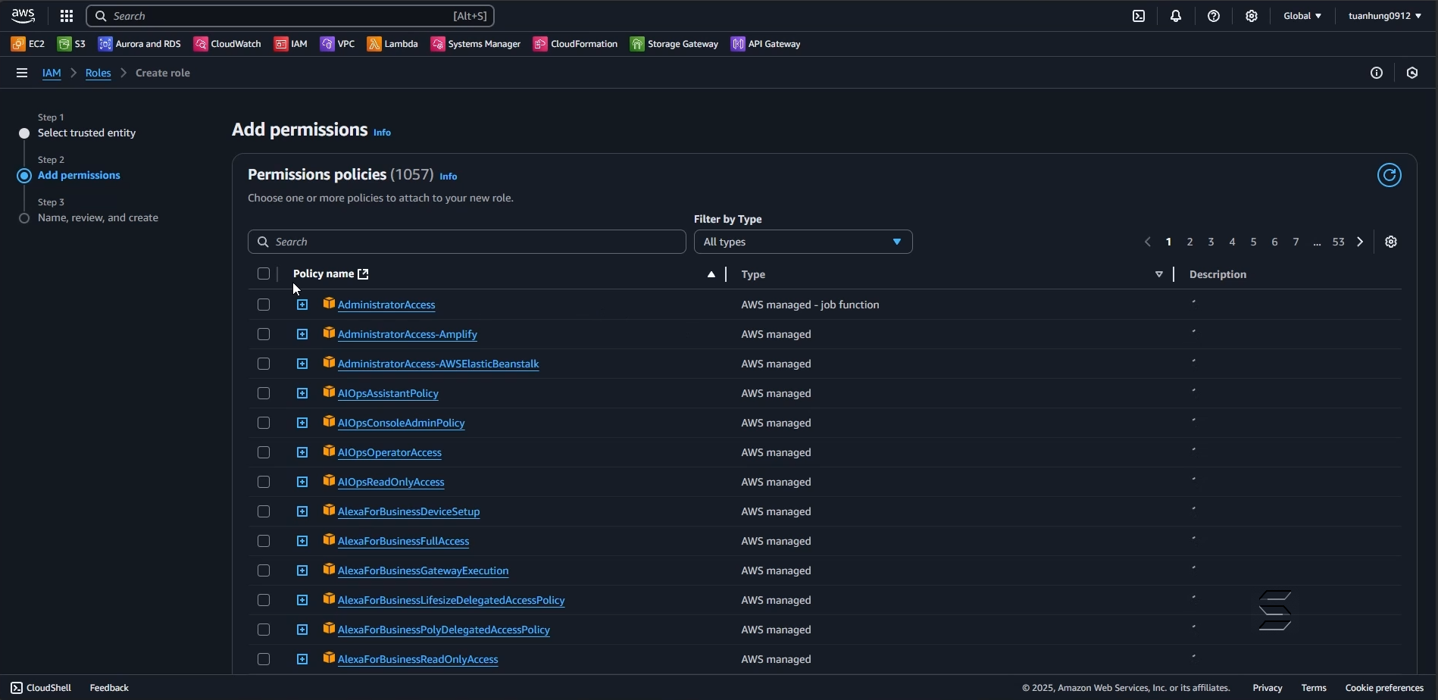Open Aurora and RDS shortcut

pos(140,44)
